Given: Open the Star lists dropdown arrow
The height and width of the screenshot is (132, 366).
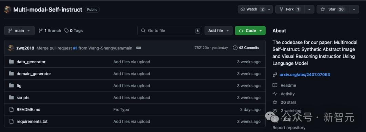Looking at the screenshot, I should pyautogui.click(x=354, y=9).
